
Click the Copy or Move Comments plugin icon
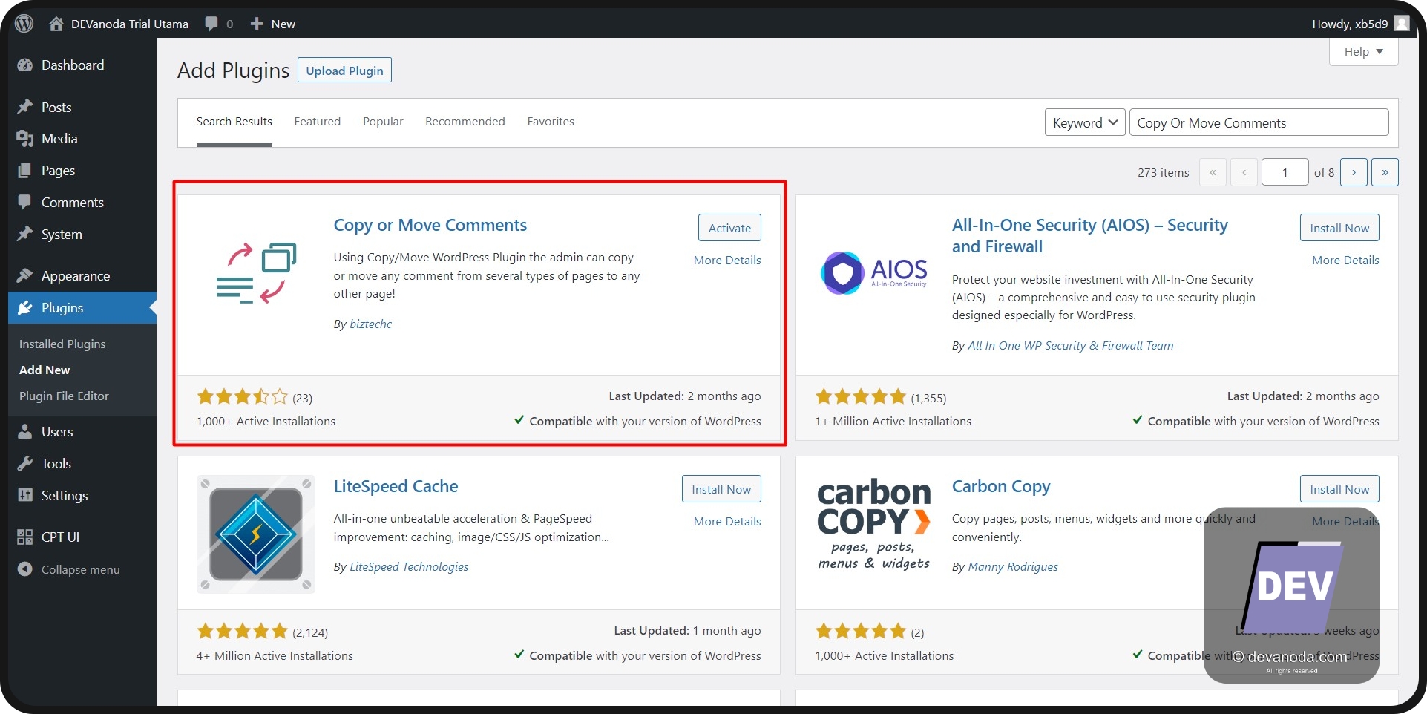(x=256, y=273)
